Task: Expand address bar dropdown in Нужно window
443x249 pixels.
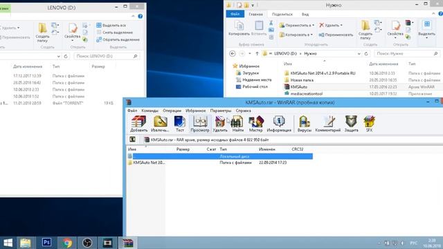Action: click(x=359, y=54)
